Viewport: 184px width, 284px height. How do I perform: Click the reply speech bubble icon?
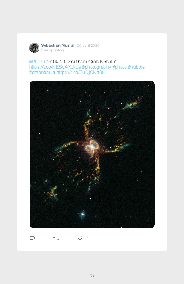click(x=32, y=238)
